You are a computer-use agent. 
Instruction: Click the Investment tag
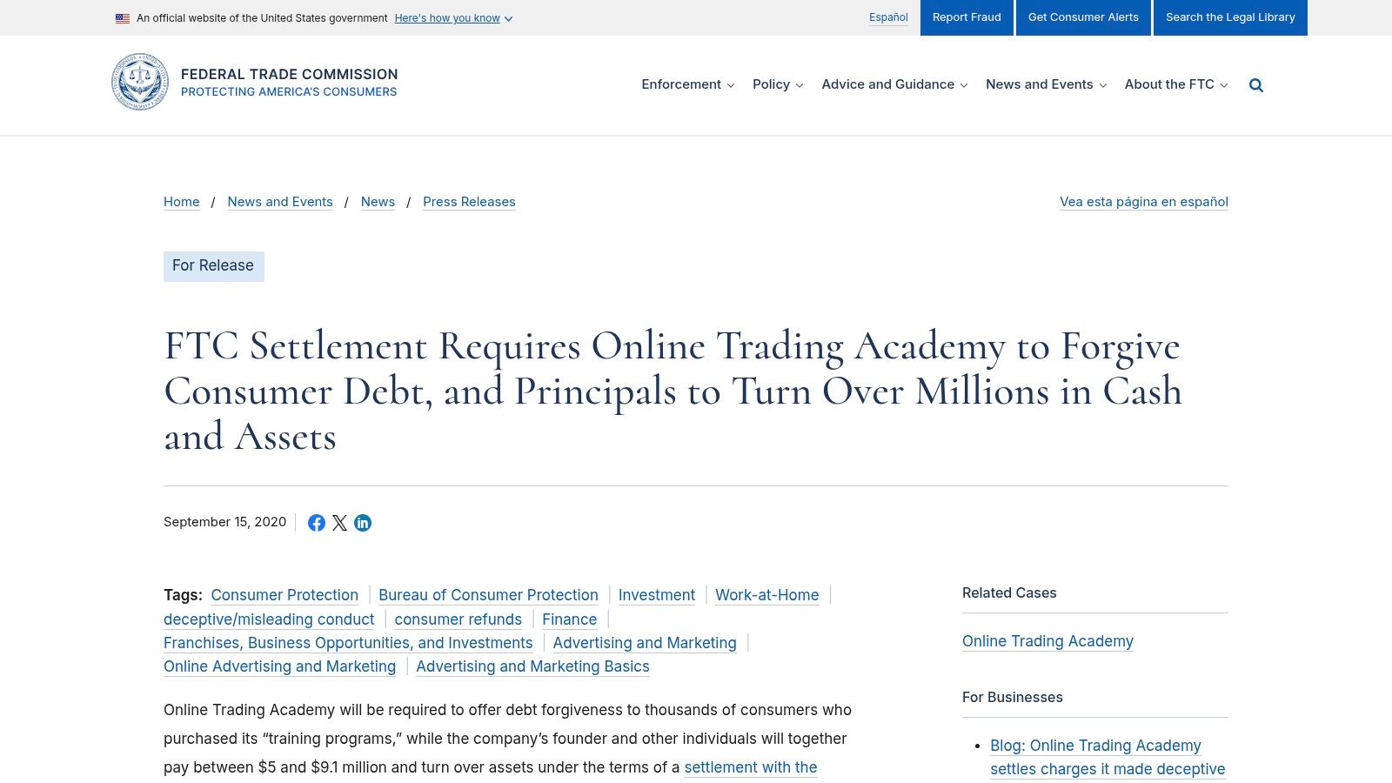pyautogui.click(x=657, y=595)
